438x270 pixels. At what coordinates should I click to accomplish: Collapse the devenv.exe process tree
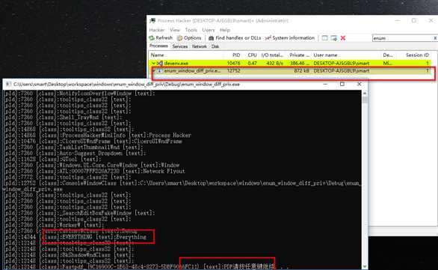point(153,63)
